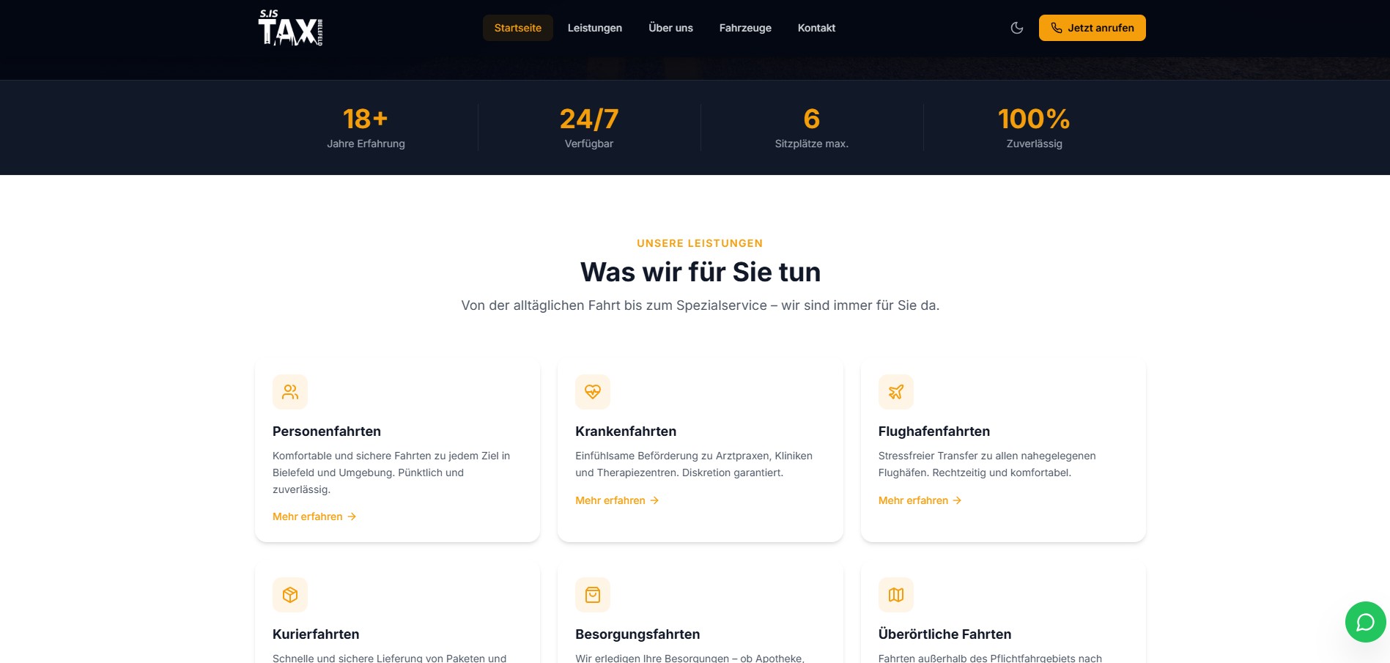
Task: Go to the Startseite nav item
Action: coord(517,28)
